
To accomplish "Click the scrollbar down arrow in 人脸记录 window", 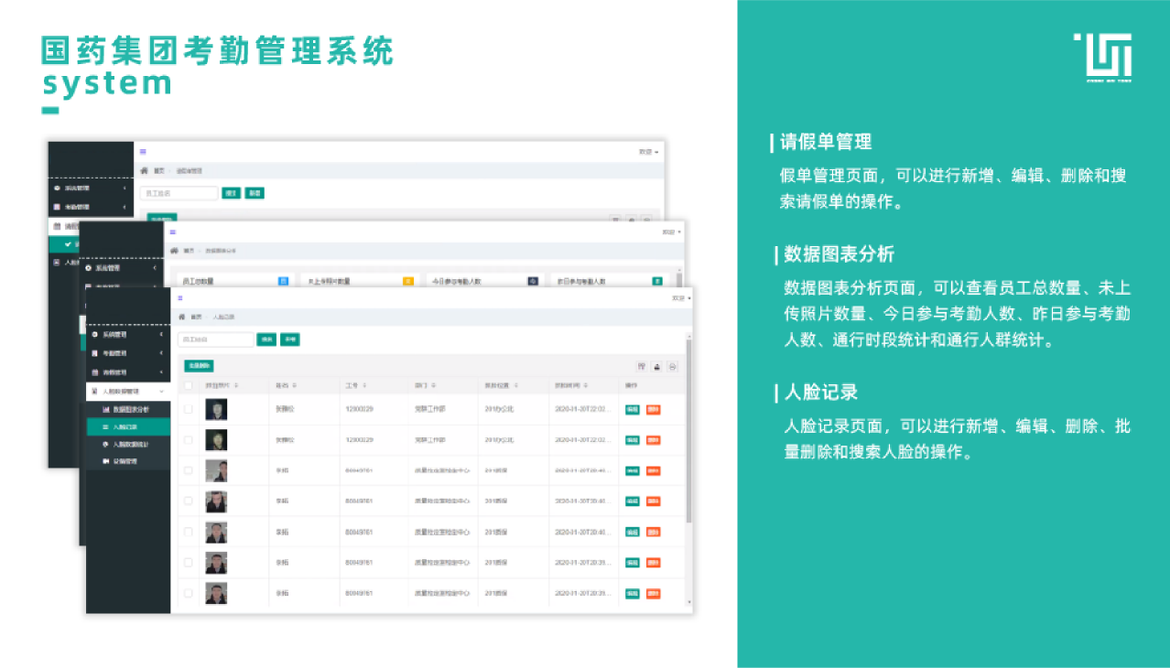I will [689, 601].
